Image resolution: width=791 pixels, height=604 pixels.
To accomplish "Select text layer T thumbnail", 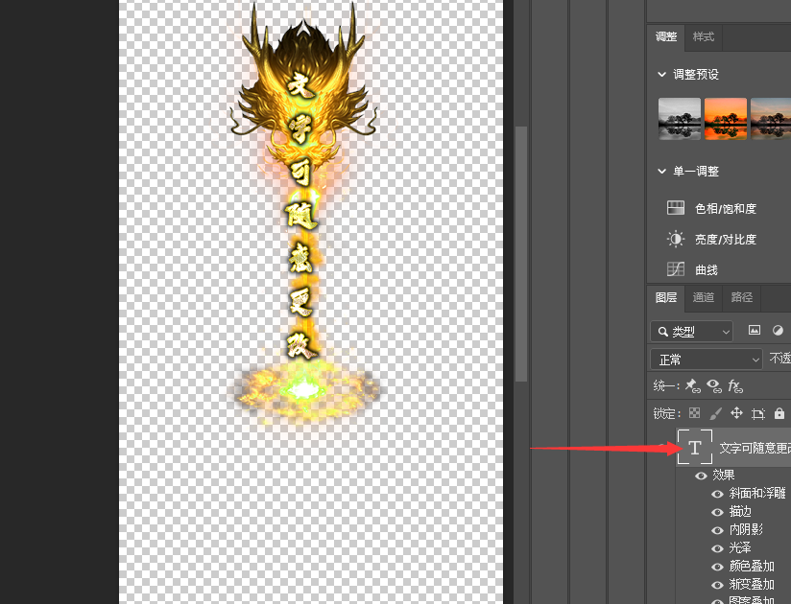I will click(x=695, y=447).
